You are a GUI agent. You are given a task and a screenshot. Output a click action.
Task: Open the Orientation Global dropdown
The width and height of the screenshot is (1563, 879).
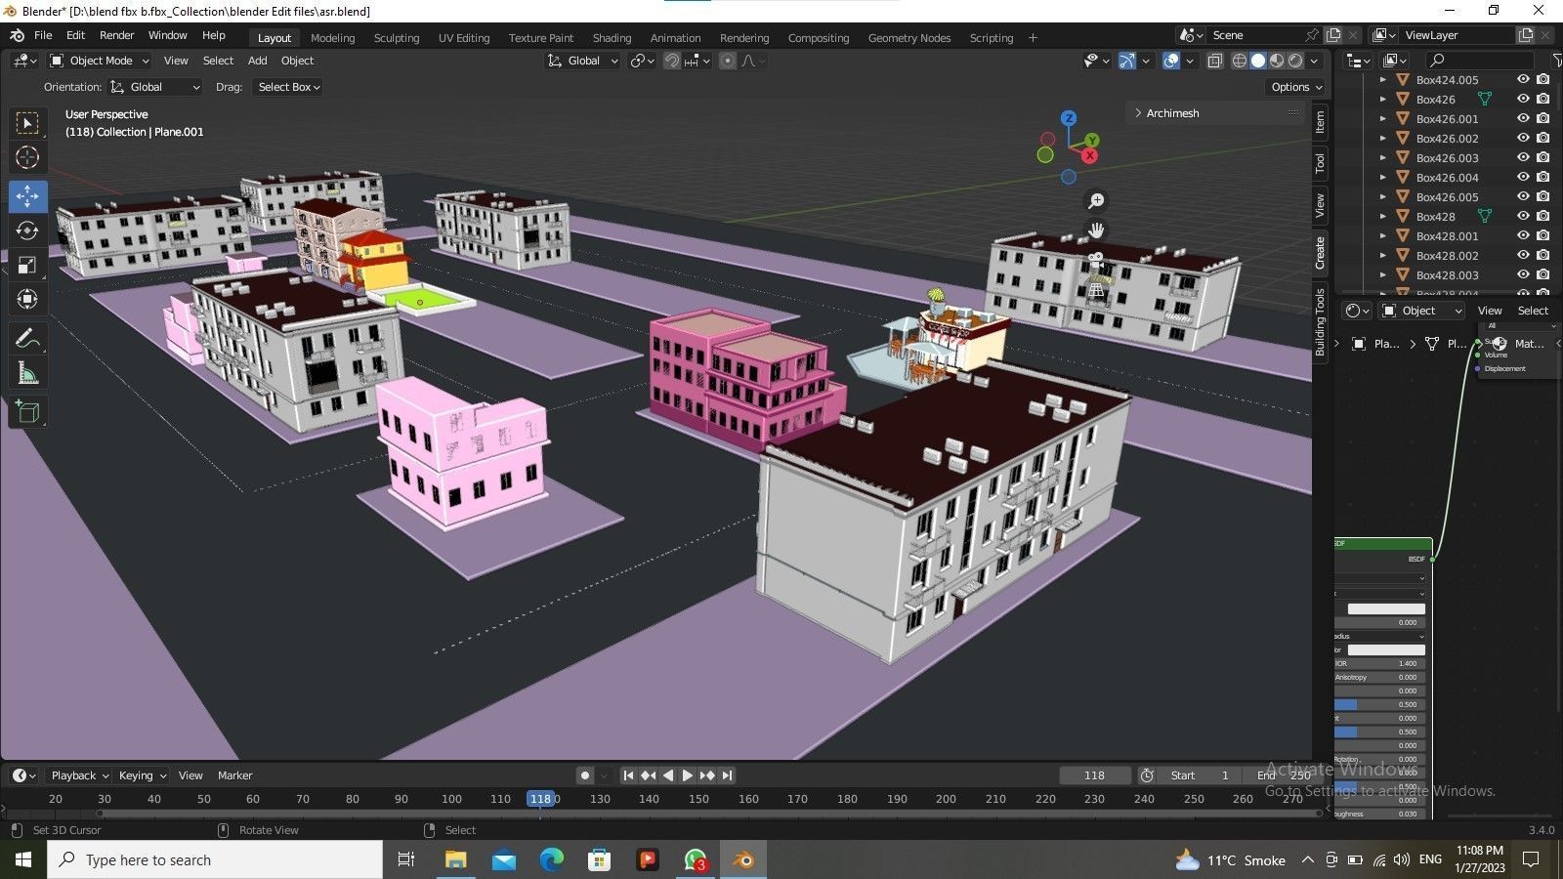(155, 87)
